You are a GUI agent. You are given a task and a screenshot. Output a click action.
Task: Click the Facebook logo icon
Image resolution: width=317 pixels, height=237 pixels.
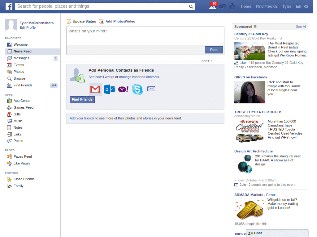(x=9, y=6)
